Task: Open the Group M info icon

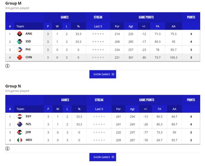Action: [7, 66]
